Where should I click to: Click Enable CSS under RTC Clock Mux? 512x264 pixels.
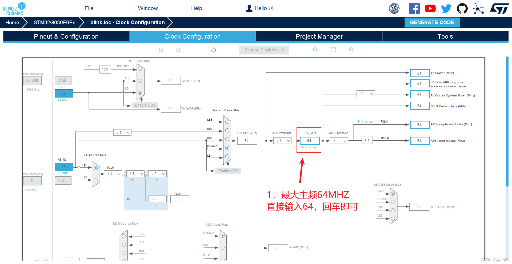click(145, 105)
